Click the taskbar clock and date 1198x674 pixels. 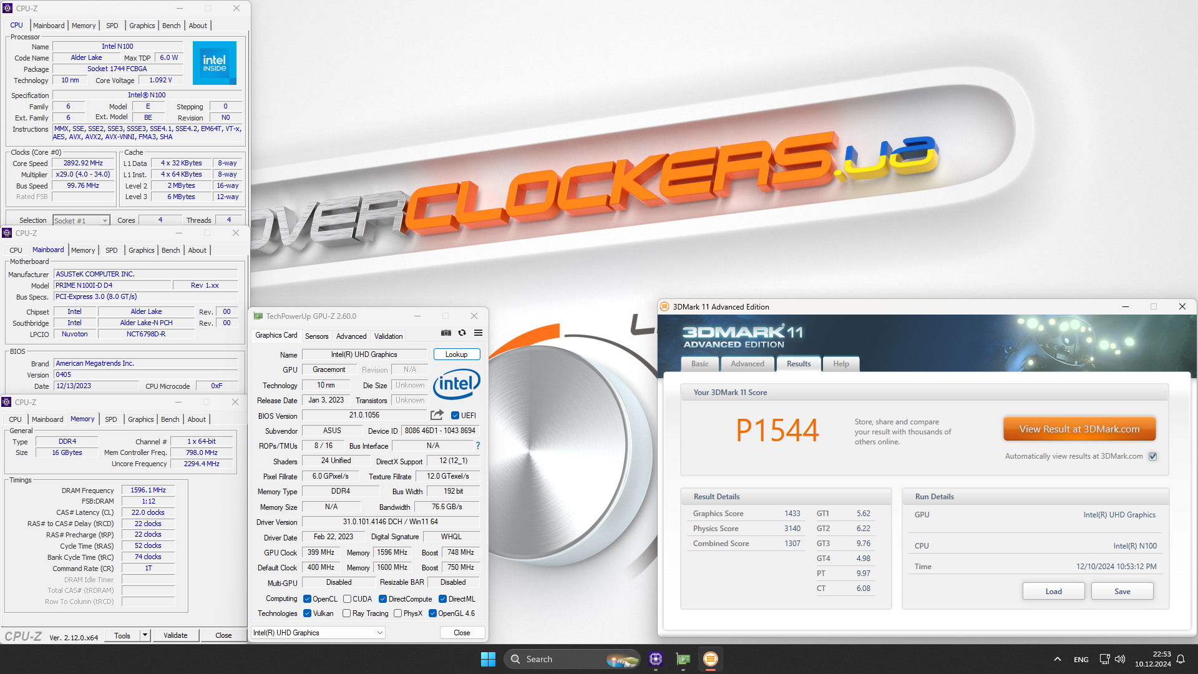[x=1152, y=659]
